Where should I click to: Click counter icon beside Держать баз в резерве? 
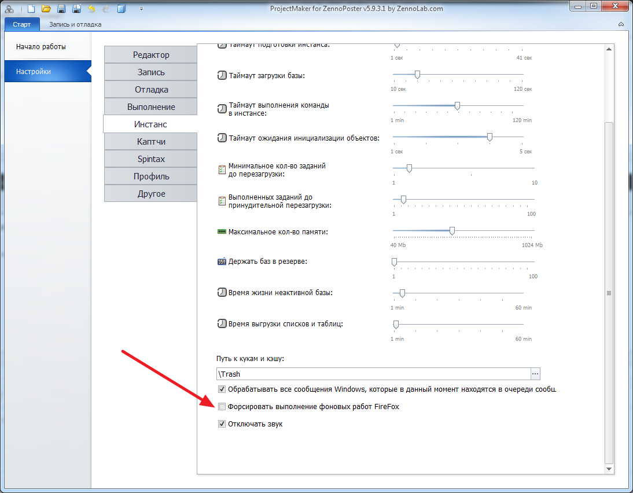tap(222, 262)
